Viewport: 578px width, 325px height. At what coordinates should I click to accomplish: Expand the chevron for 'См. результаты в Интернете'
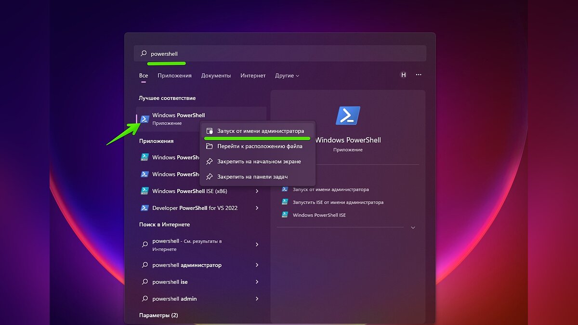[257, 245]
